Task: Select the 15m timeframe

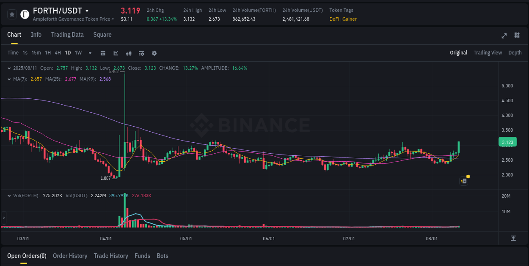Action: (x=37, y=53)
